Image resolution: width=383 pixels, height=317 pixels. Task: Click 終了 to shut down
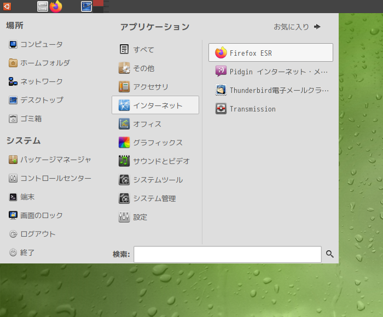pyautogui.click(x=22, y=253)
